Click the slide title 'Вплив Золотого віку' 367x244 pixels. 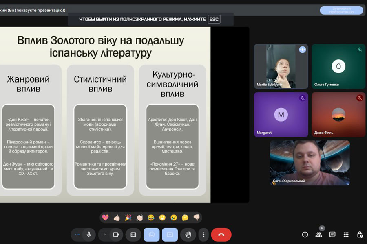point(101,46)
